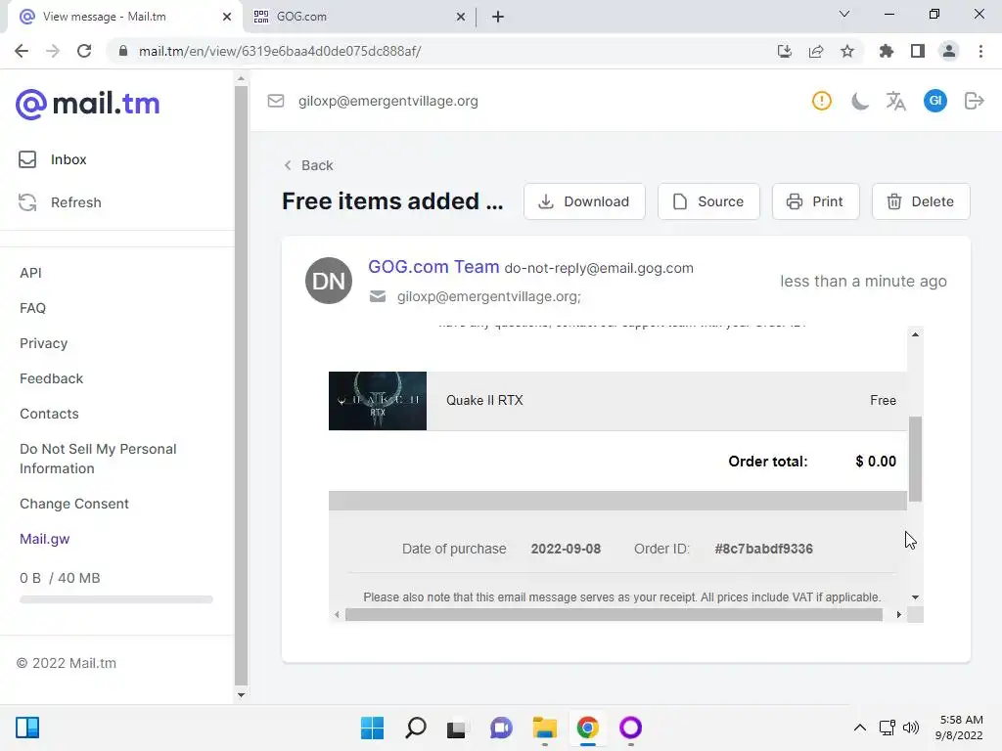
Task: Download the email message
Action: [584, 201]
